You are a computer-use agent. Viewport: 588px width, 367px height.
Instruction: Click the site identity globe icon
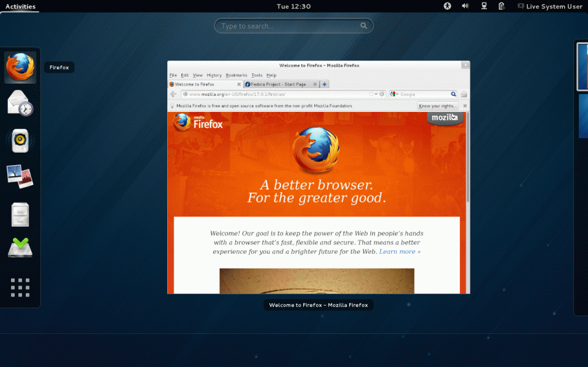coord(185,94)
